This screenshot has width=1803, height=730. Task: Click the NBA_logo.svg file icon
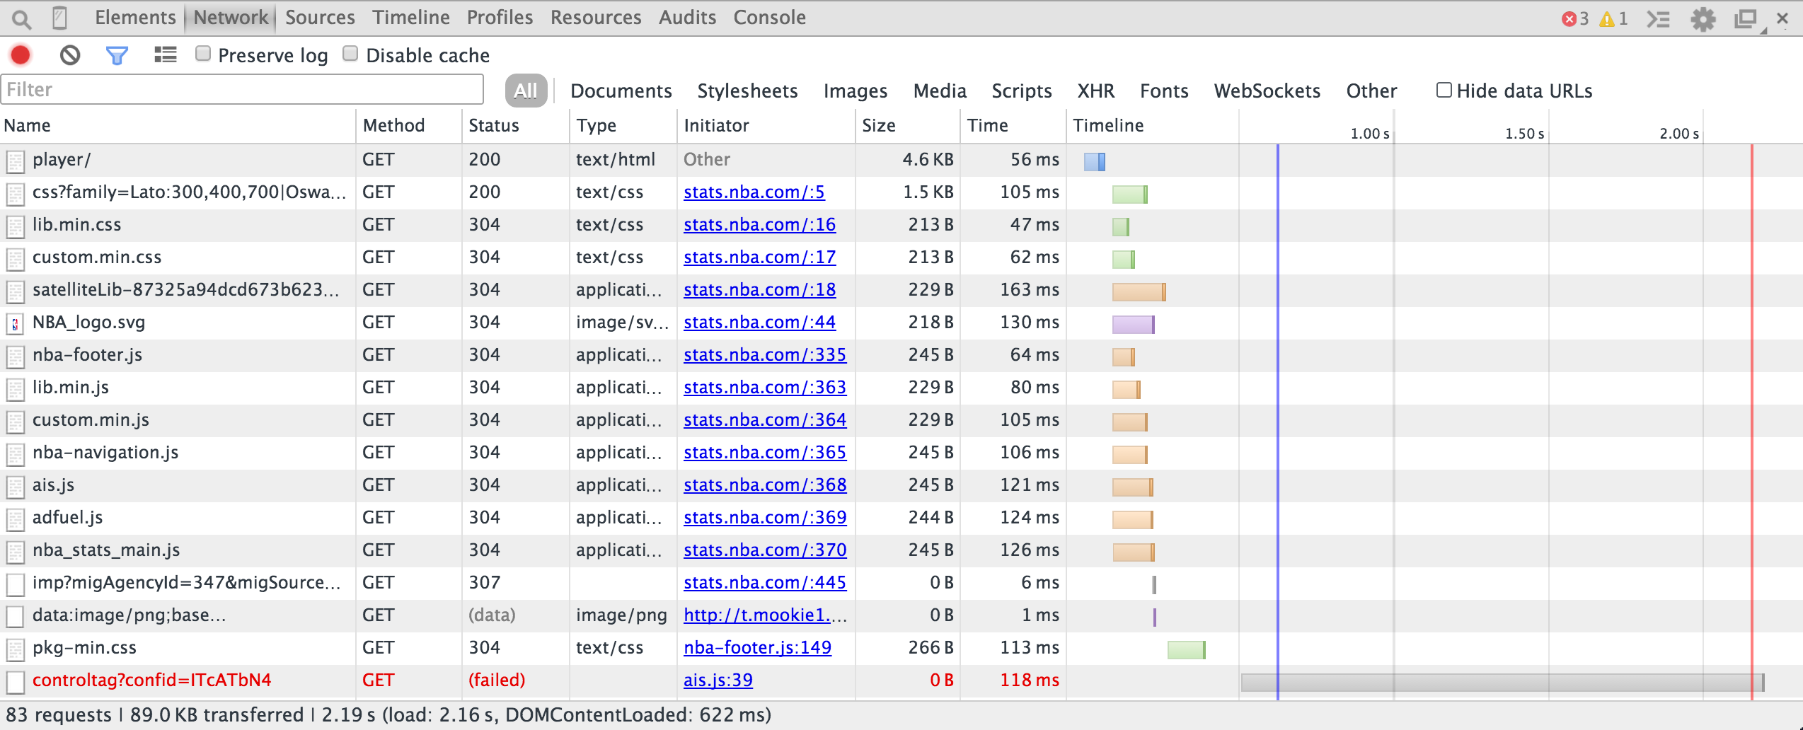(15, 323)
